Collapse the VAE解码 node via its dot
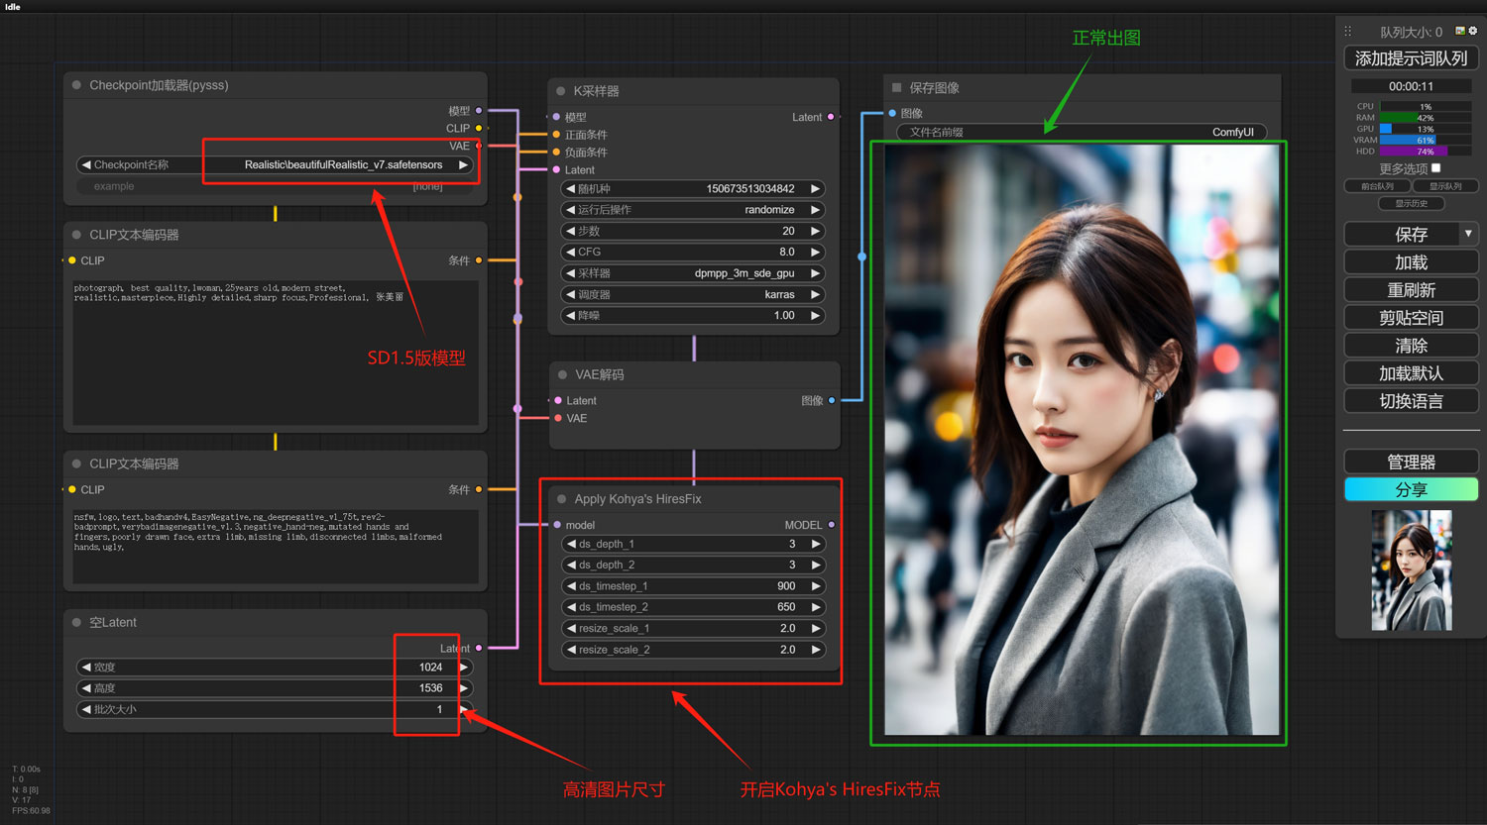Image resolution: width=1487 pixels, height=825 pixels. (x=562, y=374)
